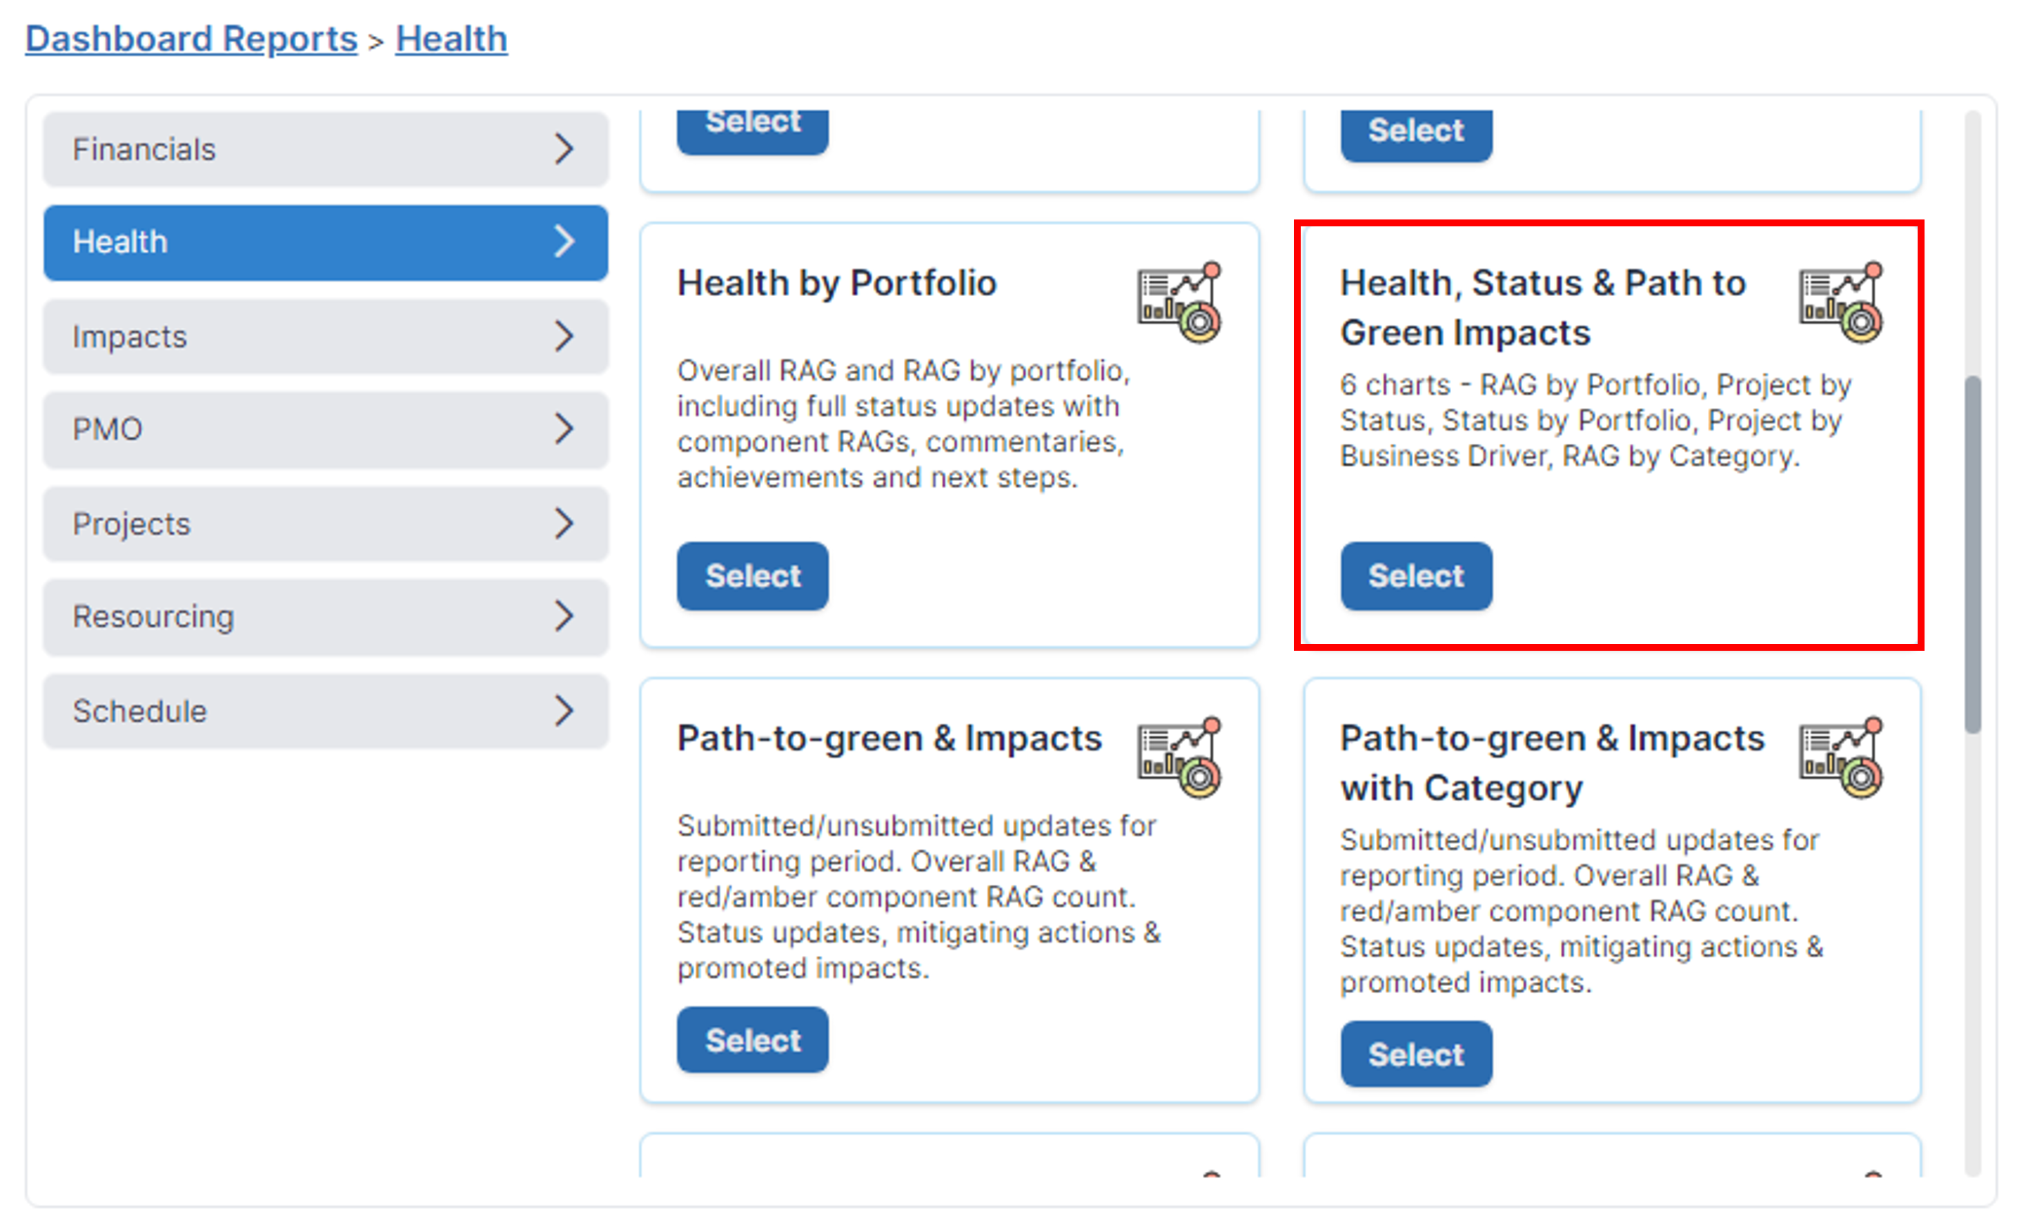Expand the Financials category chevron
Screen dimensions: 2017x1227
(x=563, y=149)
